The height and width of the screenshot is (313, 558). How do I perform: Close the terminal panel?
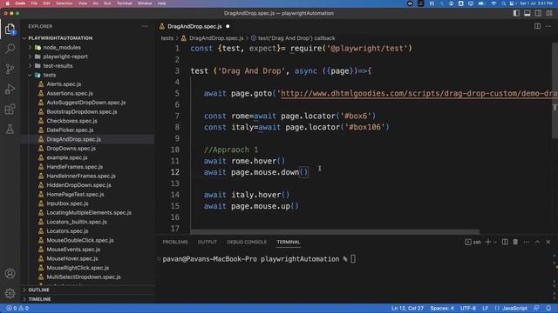point(548,242)
